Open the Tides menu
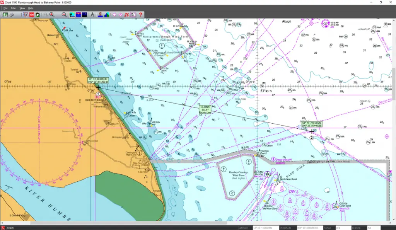396x230 pixels. click(x=14, y=8)
